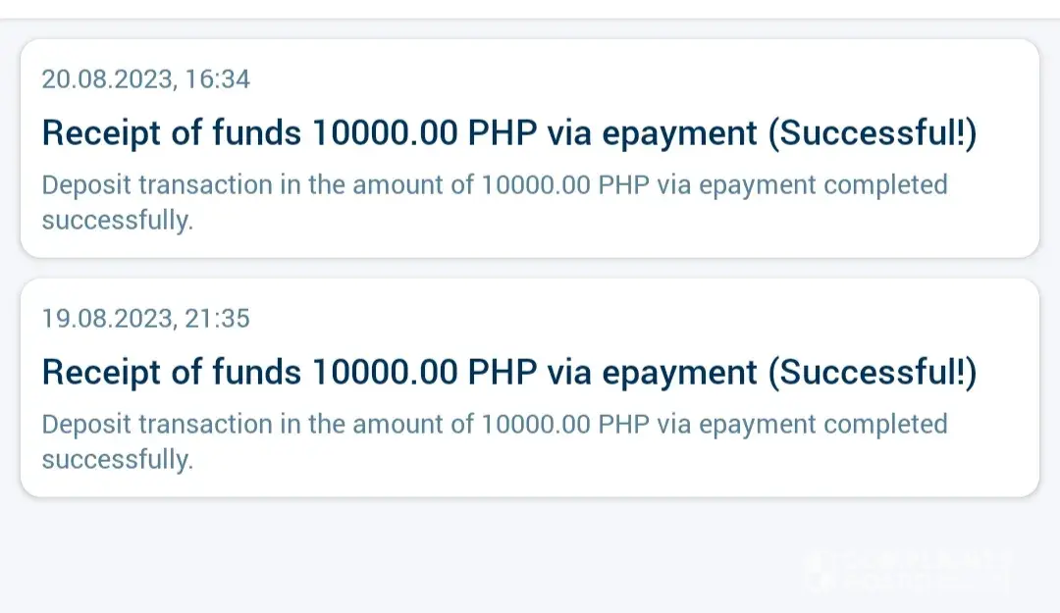The image size is (1060, 613).
Task: Open the 19.08.2023 deposit notification card
Action: coord(530,387)
